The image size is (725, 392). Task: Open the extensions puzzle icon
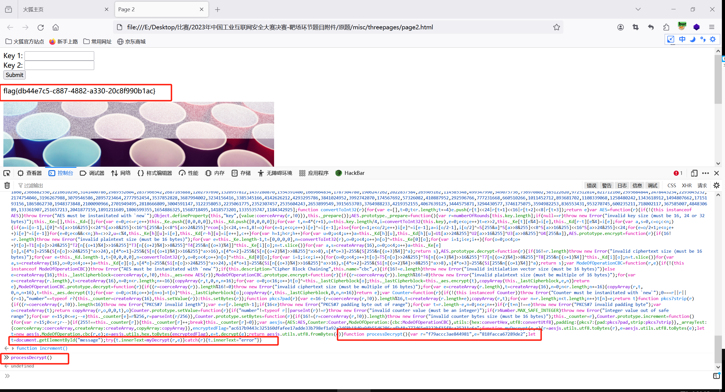tap(666, 27)
